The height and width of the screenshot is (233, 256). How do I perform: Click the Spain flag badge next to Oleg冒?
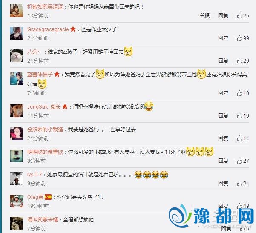[48, 197]
